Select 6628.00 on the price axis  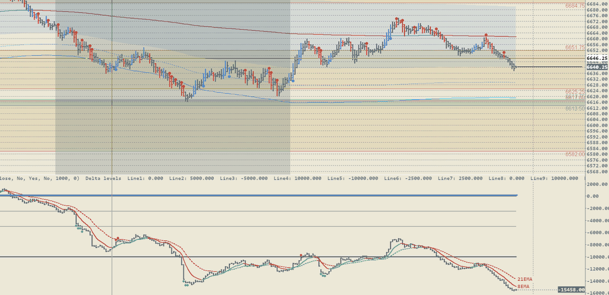597,85
